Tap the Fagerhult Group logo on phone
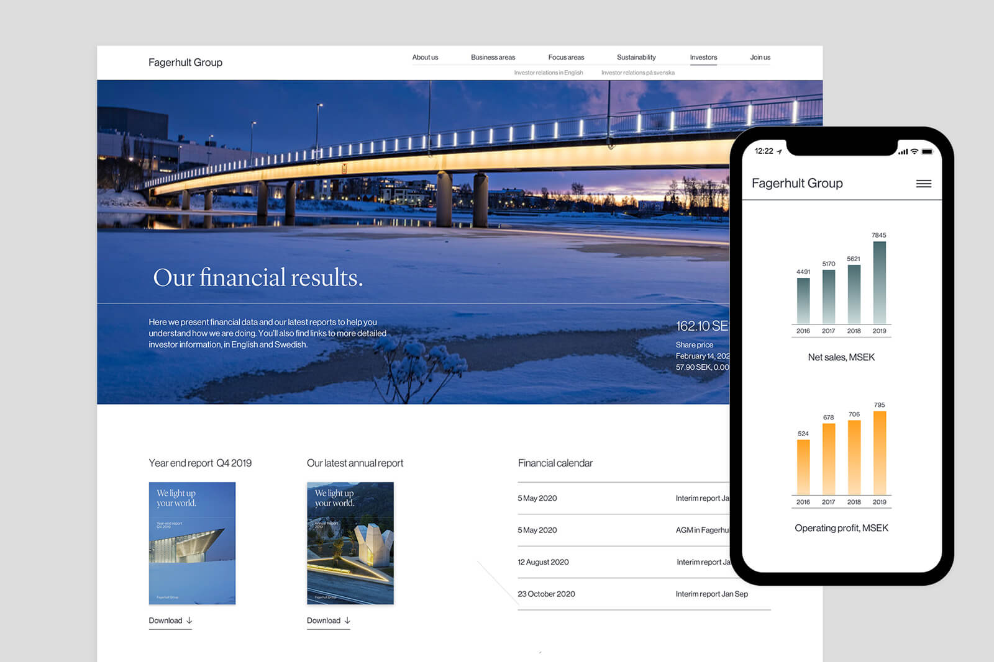The height and width of the screenshot is (662, 994). click(797, 183)
